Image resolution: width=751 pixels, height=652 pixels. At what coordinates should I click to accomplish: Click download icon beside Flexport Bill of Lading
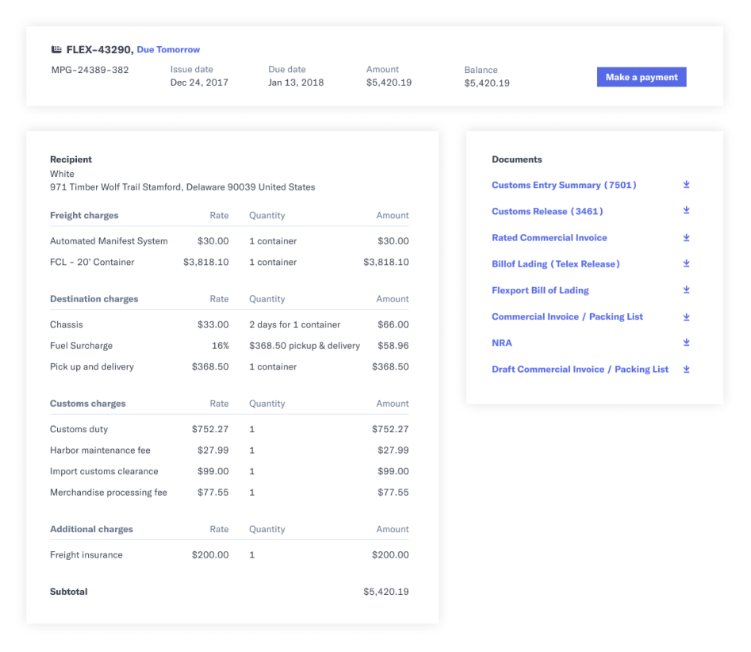[x=686, y=290]
